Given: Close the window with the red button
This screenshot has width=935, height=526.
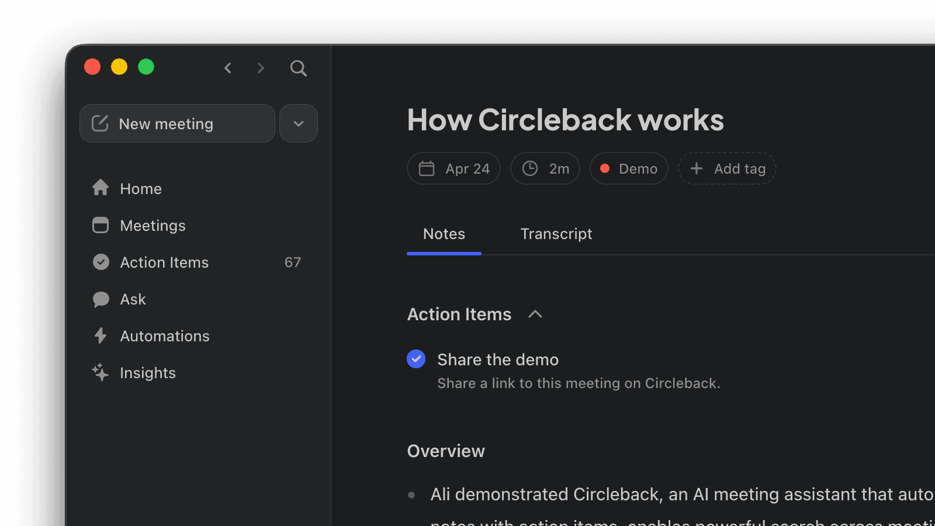Looking at the screenshot, I should [x=92, y=67].
